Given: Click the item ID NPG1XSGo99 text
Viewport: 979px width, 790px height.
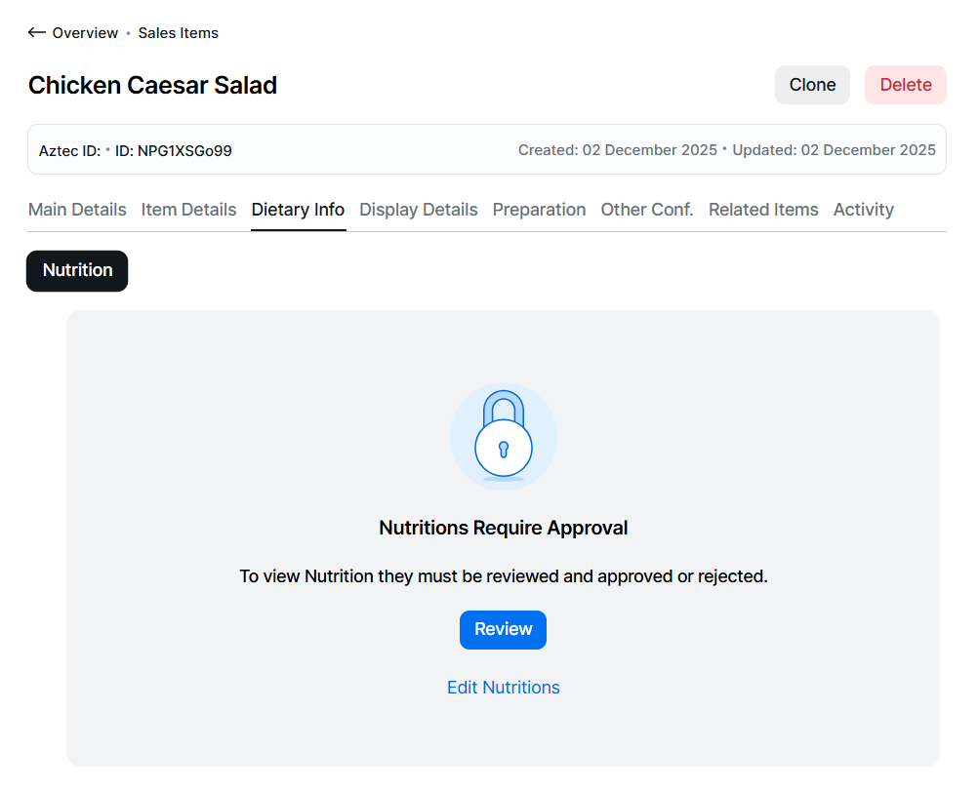Looking at the screenshot, I should click(174, 150).
